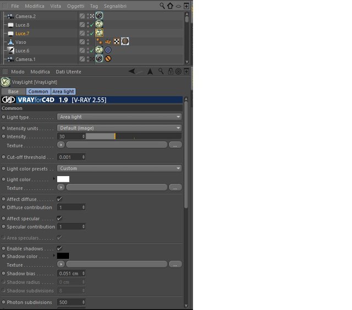The width and height of the screenshot is (352, 310).
Task: Click the orange dots tag on Vaso
Action: [x=99, y=41]
